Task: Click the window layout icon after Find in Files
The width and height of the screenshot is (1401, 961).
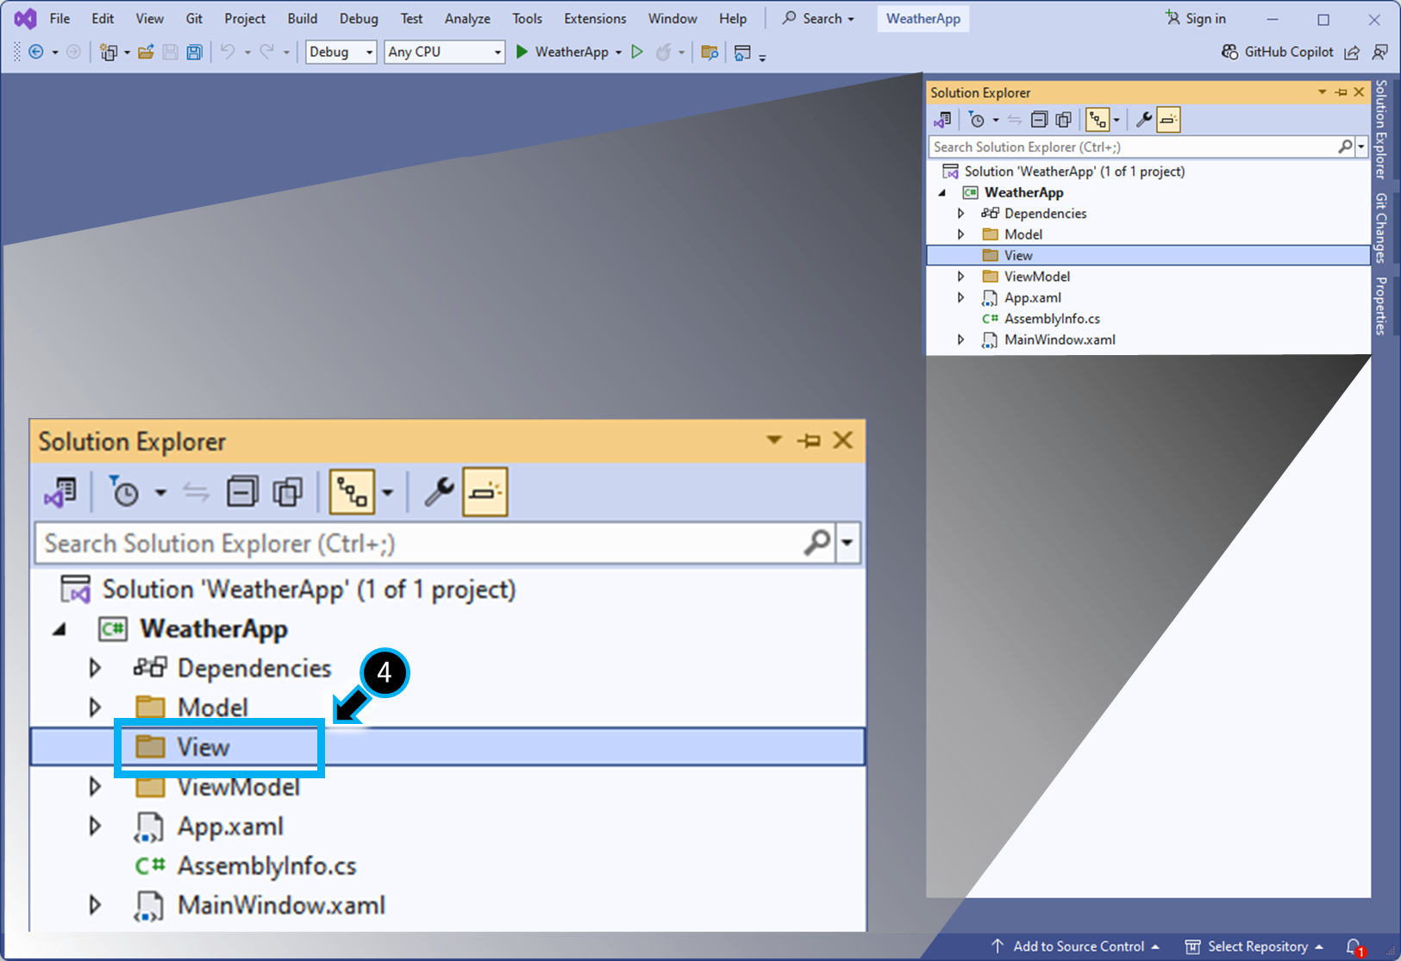Action: (742, 53)
